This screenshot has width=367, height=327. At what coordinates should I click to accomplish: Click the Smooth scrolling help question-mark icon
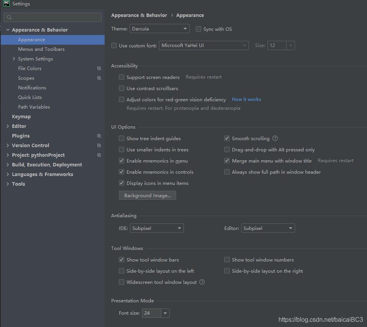coord(275,138)
